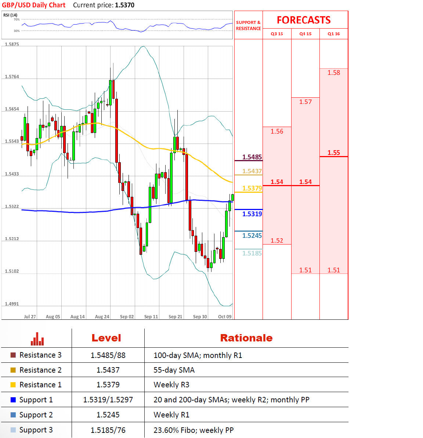Click the FORECASTS heading

point(304,20)
